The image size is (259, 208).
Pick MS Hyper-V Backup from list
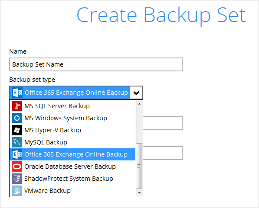(x=72, y=130)
